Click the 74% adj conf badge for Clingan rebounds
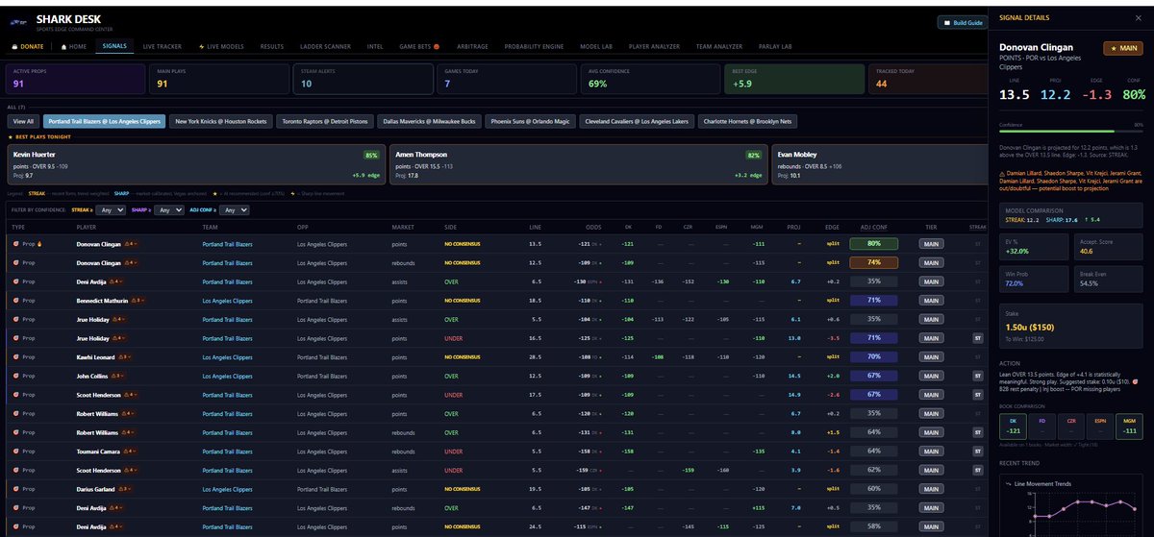 (x=873, y=262)
